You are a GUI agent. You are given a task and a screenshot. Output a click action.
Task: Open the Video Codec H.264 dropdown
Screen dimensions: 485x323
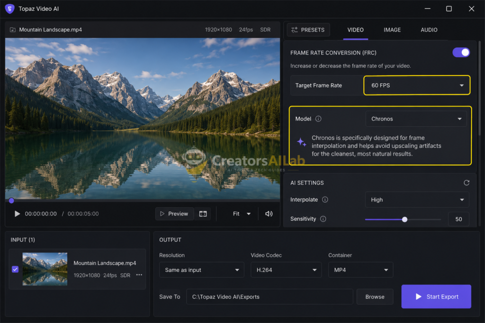pos(286,270)
